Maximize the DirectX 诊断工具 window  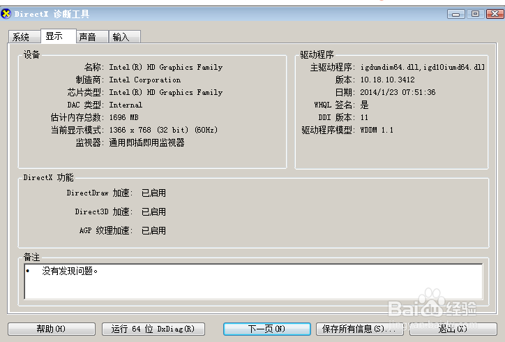pyautogui.click(x=475, y=14)
